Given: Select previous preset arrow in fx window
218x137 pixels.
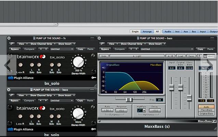Looking at the screenshot, I should [x=40, y=49].
